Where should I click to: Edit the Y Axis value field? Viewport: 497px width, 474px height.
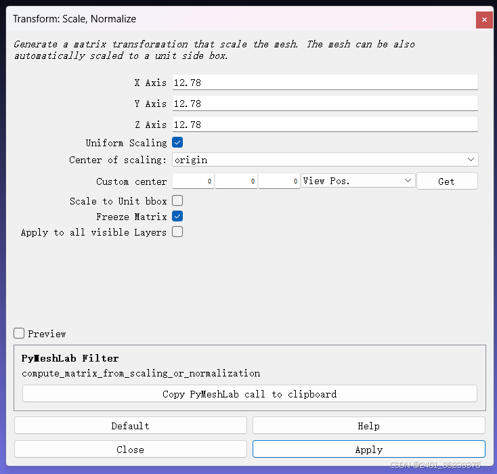tap(325, 104)
